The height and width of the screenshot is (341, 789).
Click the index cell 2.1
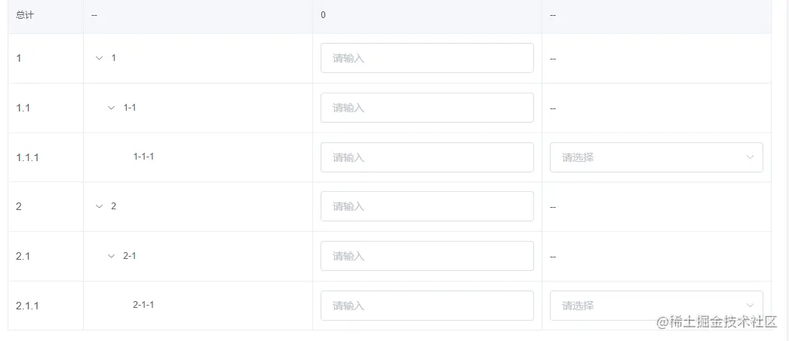23,256
